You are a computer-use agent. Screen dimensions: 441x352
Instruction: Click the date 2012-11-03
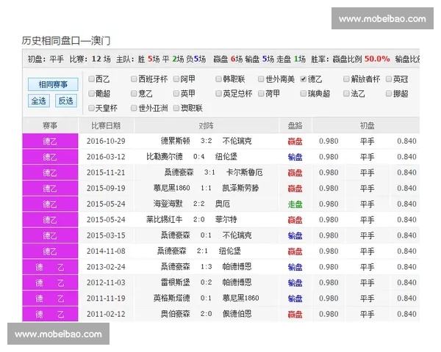(x=106, y=282)
